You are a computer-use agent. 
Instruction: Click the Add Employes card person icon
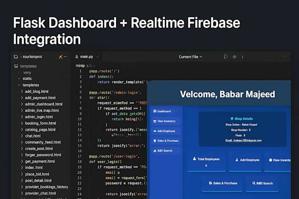237,160
